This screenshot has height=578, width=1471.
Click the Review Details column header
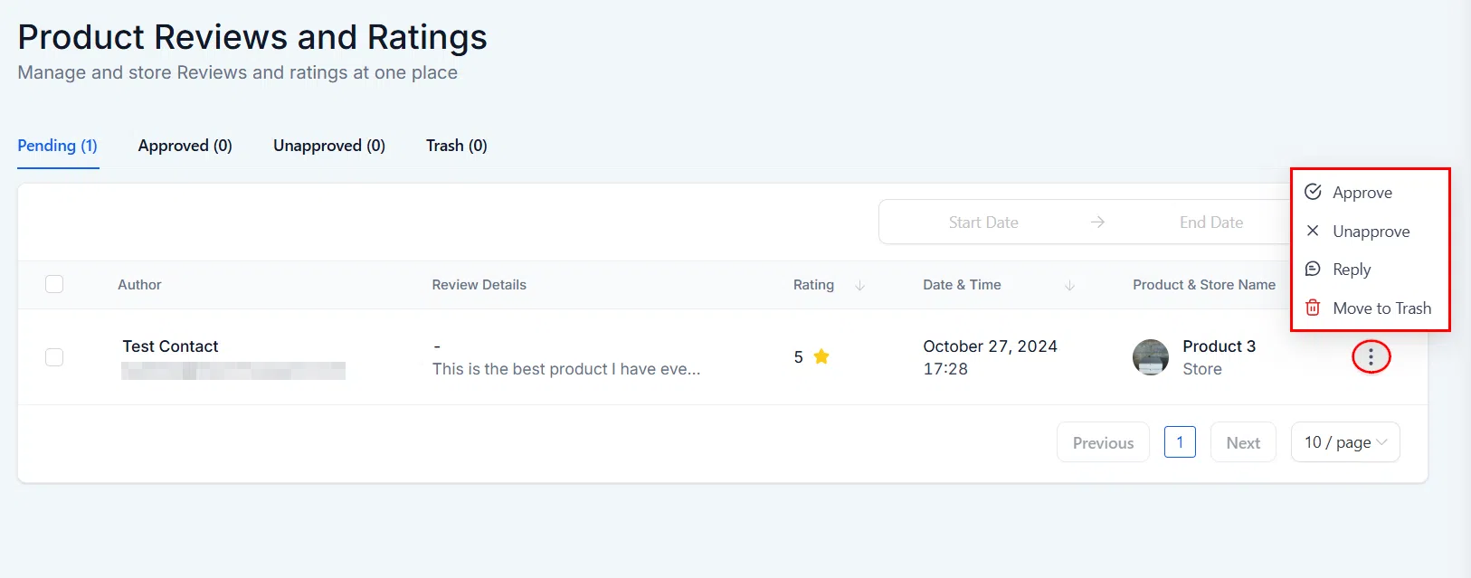pyautogui.click(x=479, y=285)
